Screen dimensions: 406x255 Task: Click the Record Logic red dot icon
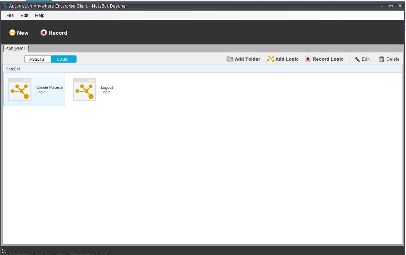click(x=308, y=59)
